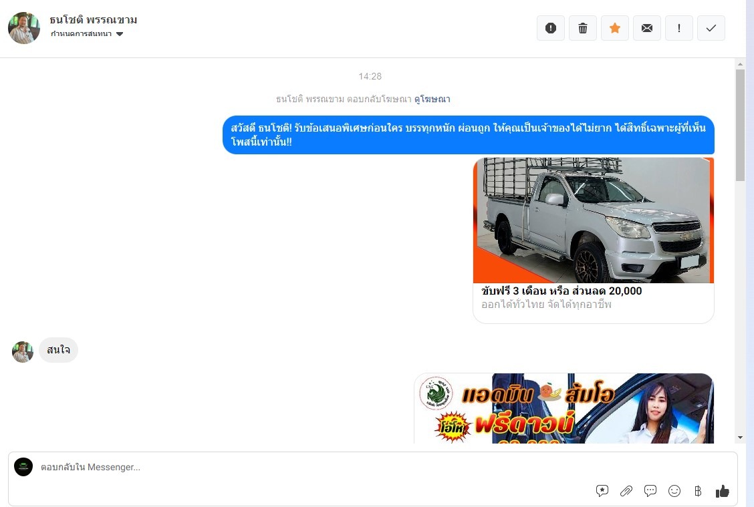Open the แอดมิน ส้มโอ promotional banner image
Viewport: 754px width, 507px height.
click(563, 409)
